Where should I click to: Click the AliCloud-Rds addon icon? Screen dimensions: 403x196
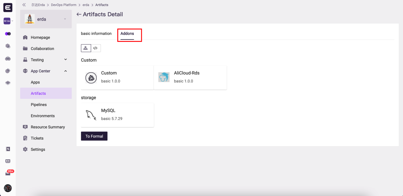click(x=164, y=77)
